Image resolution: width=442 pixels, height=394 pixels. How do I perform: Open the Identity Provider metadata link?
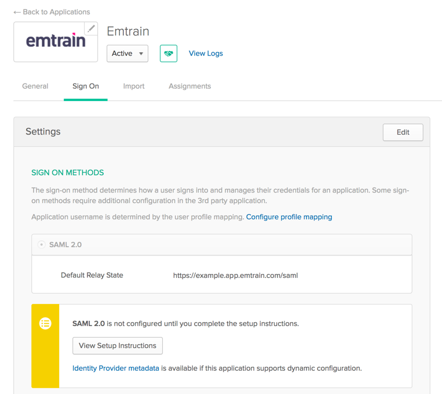[116, 368]
